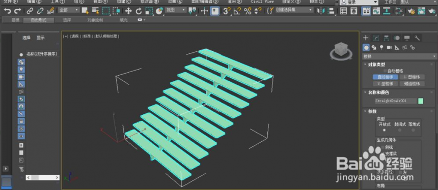
Task: Activate the Select Object tool
Action: point(85,11)
